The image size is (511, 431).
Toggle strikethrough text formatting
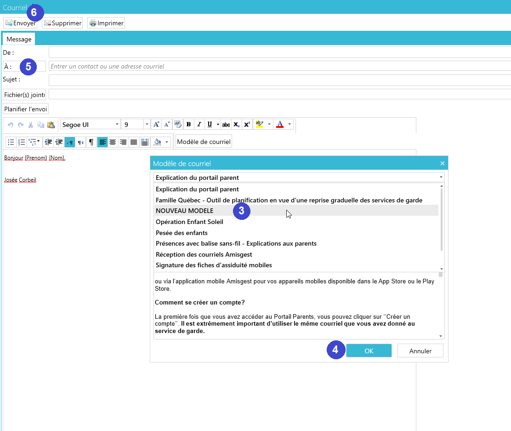tap(226, 124)
